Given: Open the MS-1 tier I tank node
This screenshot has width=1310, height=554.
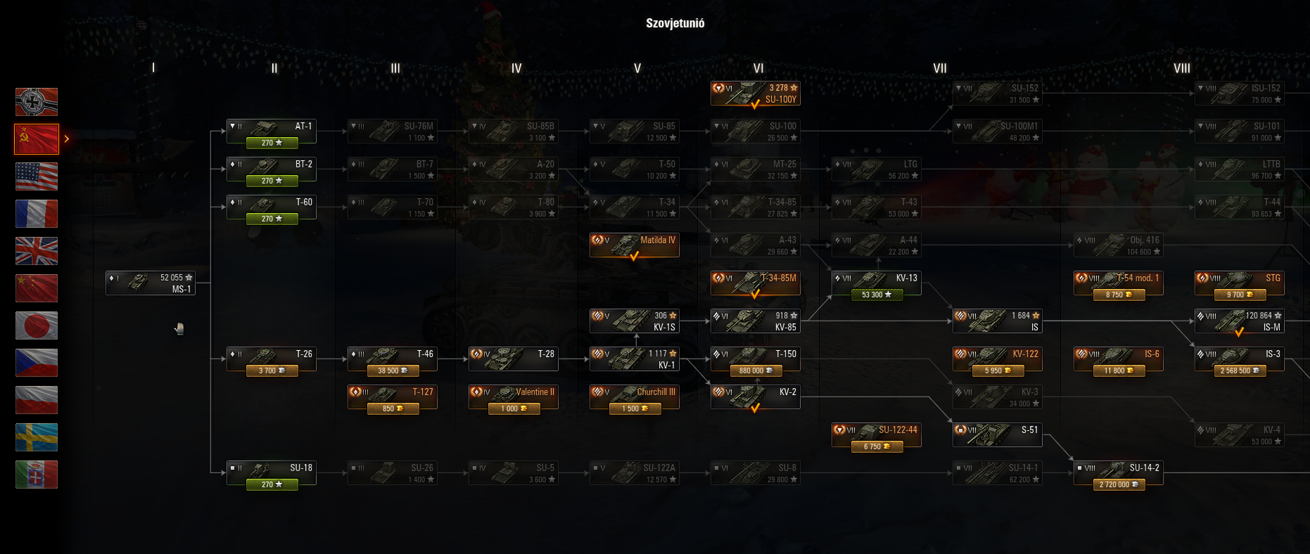Looking at the screenshot, I should pyautogui.click(x=151, y=283).
